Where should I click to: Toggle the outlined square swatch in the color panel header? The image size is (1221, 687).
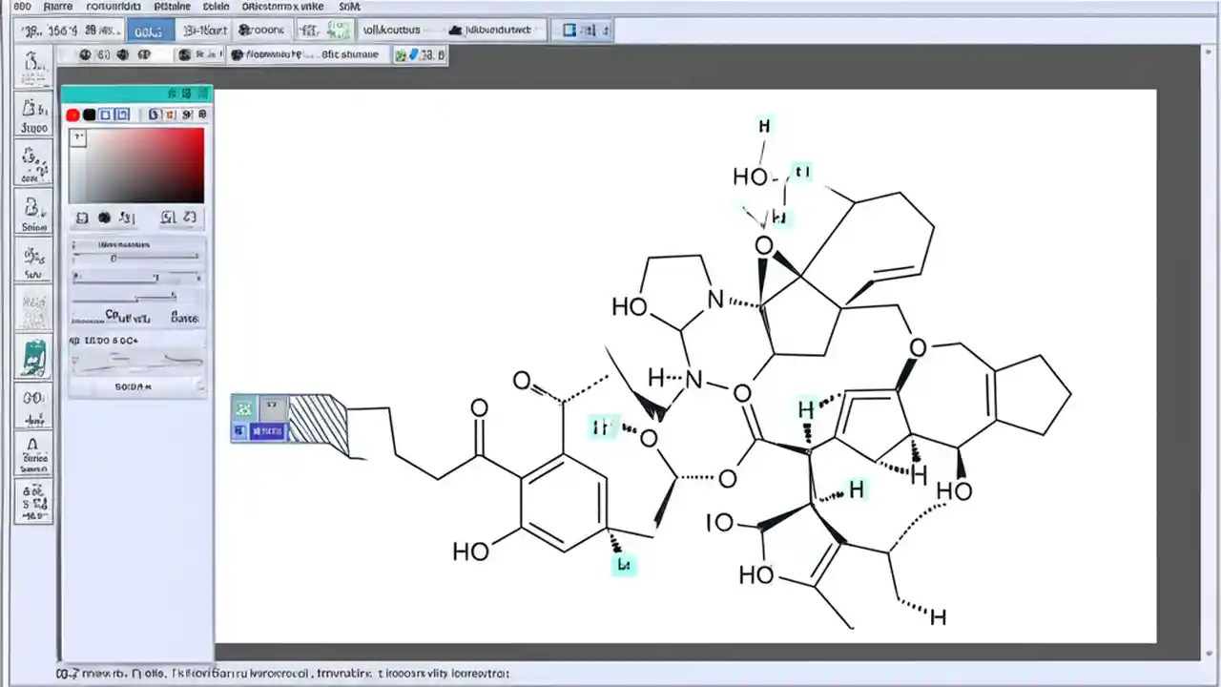click(105, 114)
